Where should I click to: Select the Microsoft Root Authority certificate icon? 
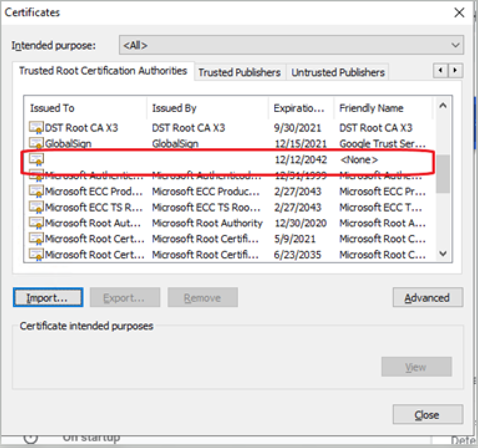pos(37,223)
